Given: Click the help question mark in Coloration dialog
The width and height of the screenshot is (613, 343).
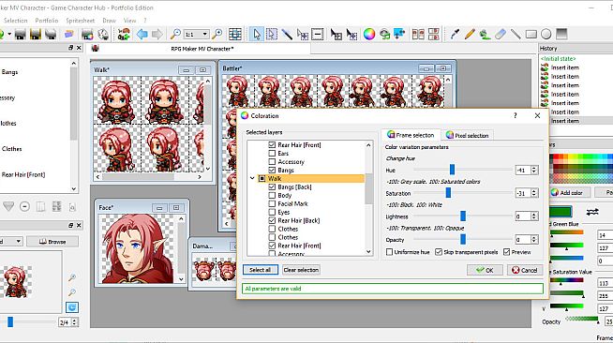Looking at the screenshot, I should click(x=516, y=115).
